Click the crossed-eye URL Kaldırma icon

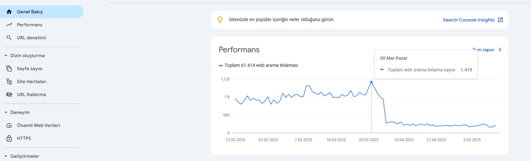pyautogui.click(x=9, y=94)
